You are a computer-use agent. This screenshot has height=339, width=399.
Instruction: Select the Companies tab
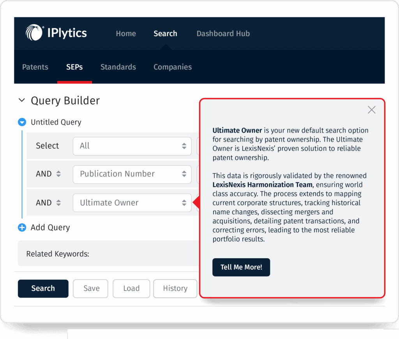click(x=173, y=67)
